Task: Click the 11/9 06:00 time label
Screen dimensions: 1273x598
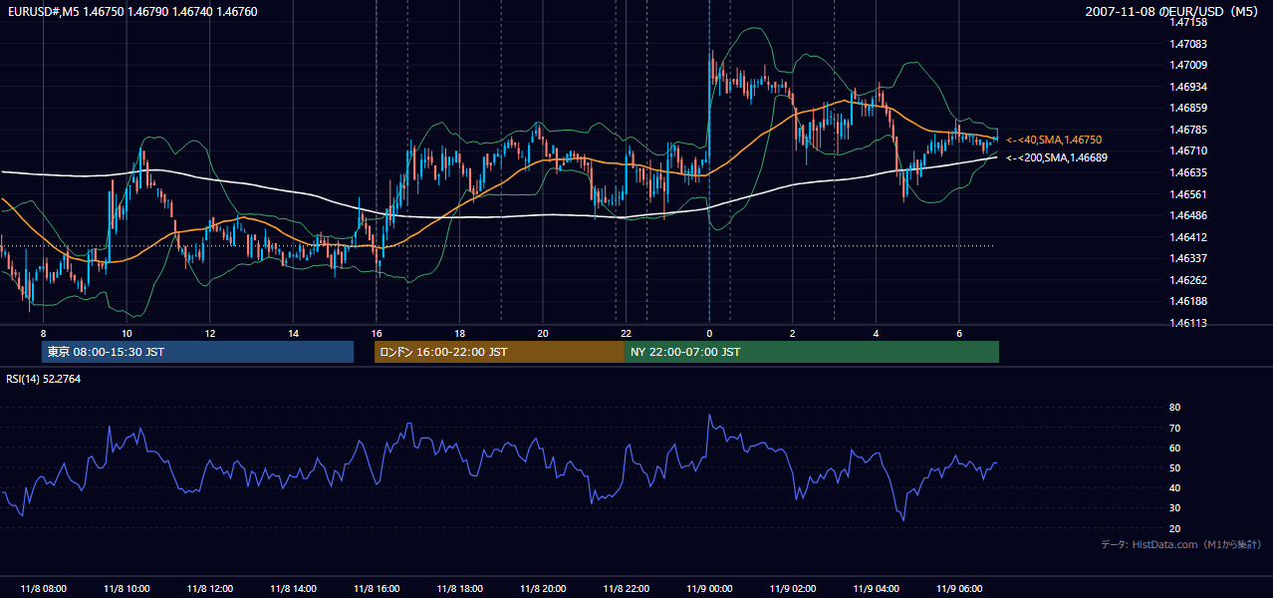Action: point(958,589)
